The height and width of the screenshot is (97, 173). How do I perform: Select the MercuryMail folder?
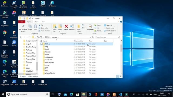click(49, 63)
